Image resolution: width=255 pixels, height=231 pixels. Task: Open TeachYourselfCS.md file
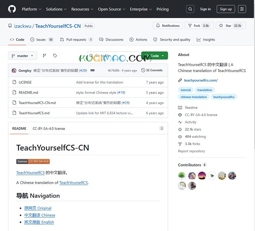tap(34, 113)
